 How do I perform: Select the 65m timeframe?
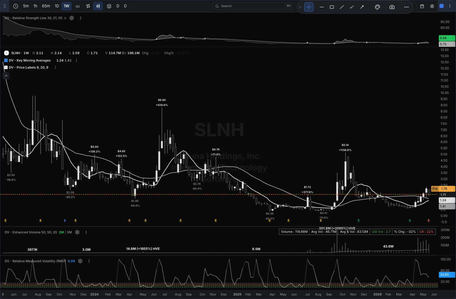(x=46, y=6)
